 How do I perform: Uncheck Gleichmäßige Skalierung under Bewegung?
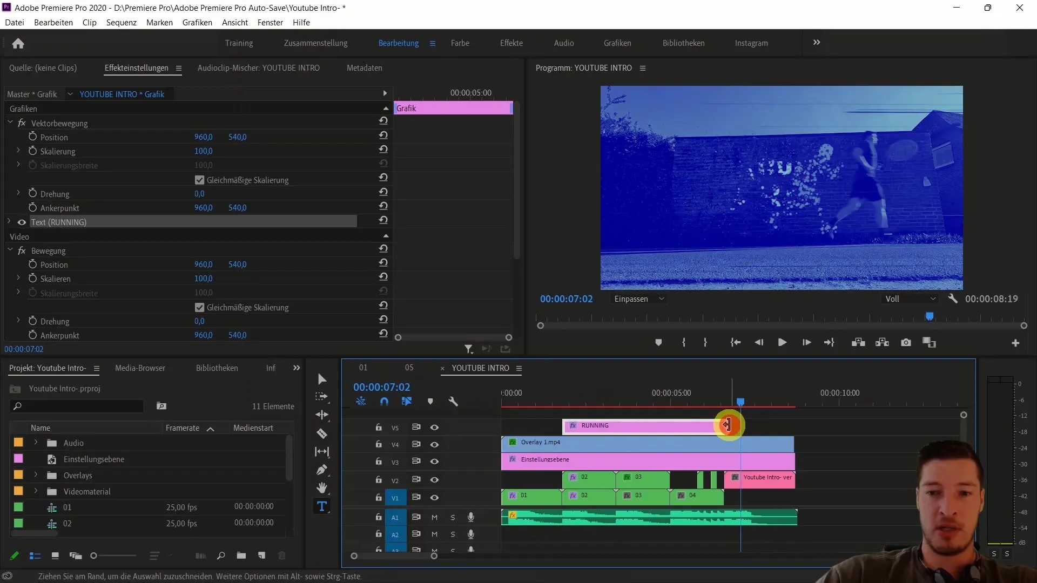(x=199, y=307)
